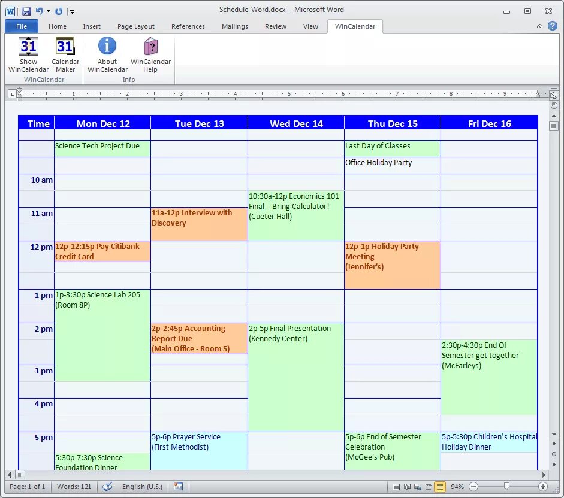Screen dimensions: 564x498
Task: Click English (U.S.) language indicator
Action: pos(143,487)
